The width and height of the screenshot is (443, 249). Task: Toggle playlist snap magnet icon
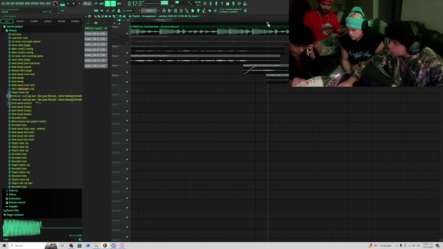90,16
